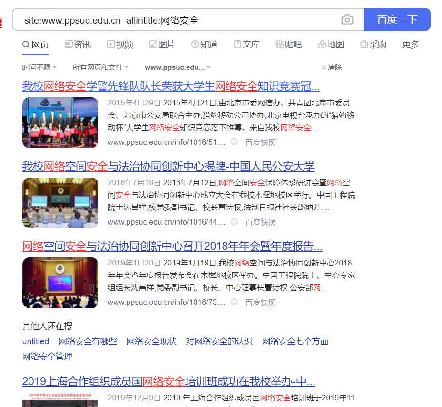Click related search untitled
This screenshot has width=442, height=407.
[x=36, y=341]
